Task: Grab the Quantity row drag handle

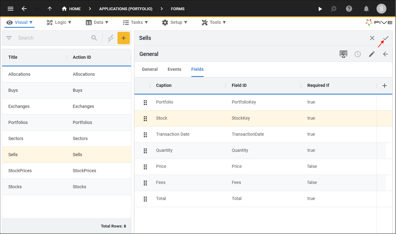Action: [x=145, y=151]
